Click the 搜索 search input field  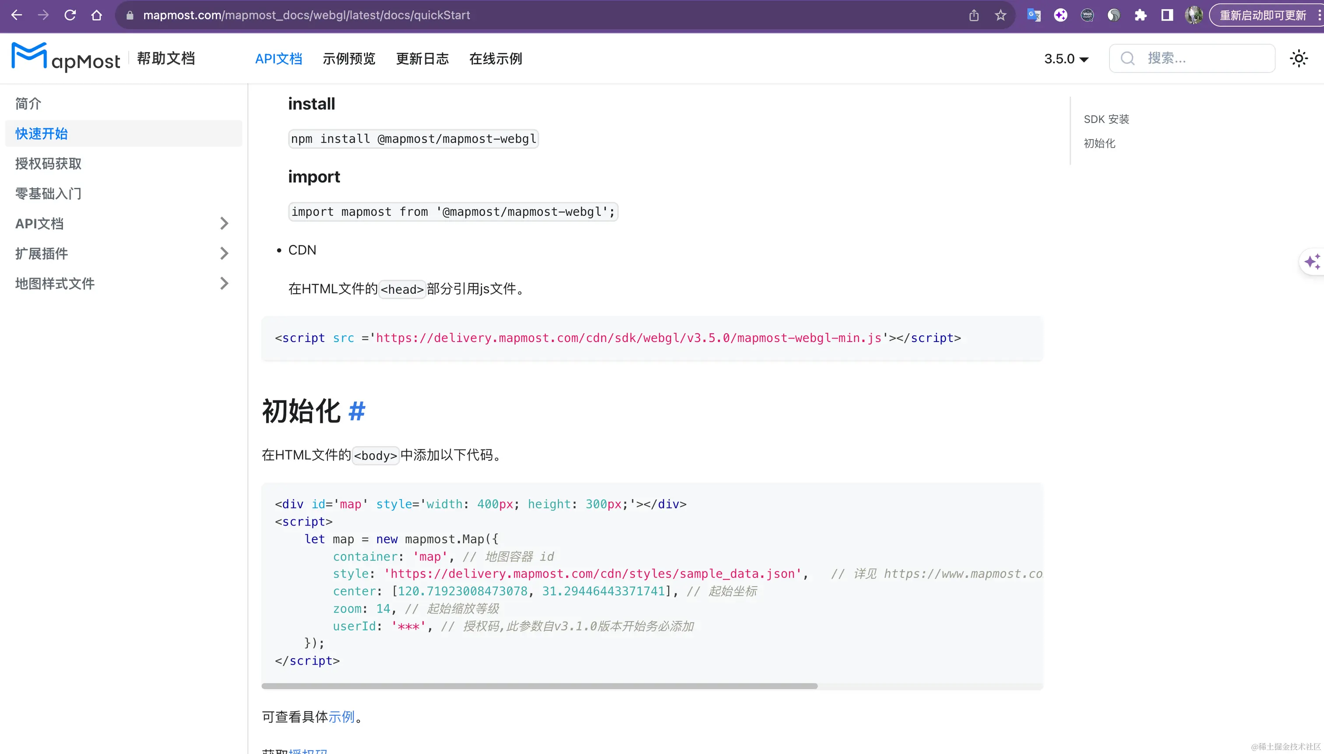point(1201,59)
